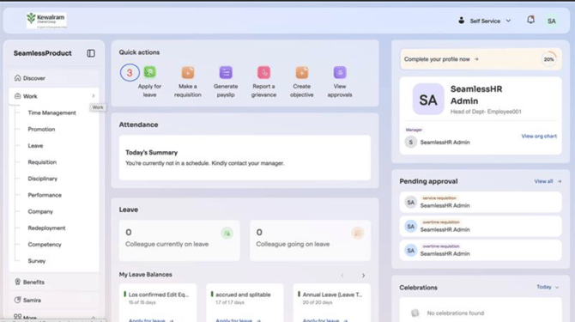Open accrued and splitable leave card
The image size is (575, 322).
pyautogui.click(x=245, y=303)
